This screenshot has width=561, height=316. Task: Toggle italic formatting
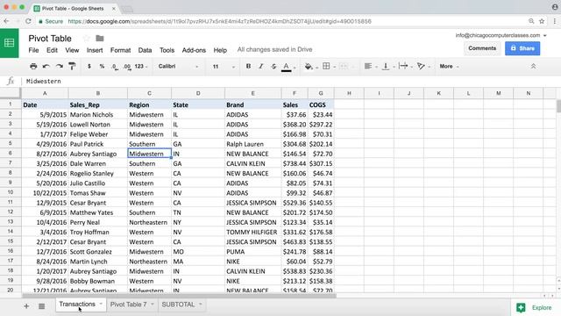(261, 67)
